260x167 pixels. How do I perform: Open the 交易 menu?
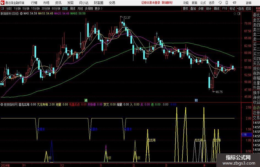click(112, 3)
